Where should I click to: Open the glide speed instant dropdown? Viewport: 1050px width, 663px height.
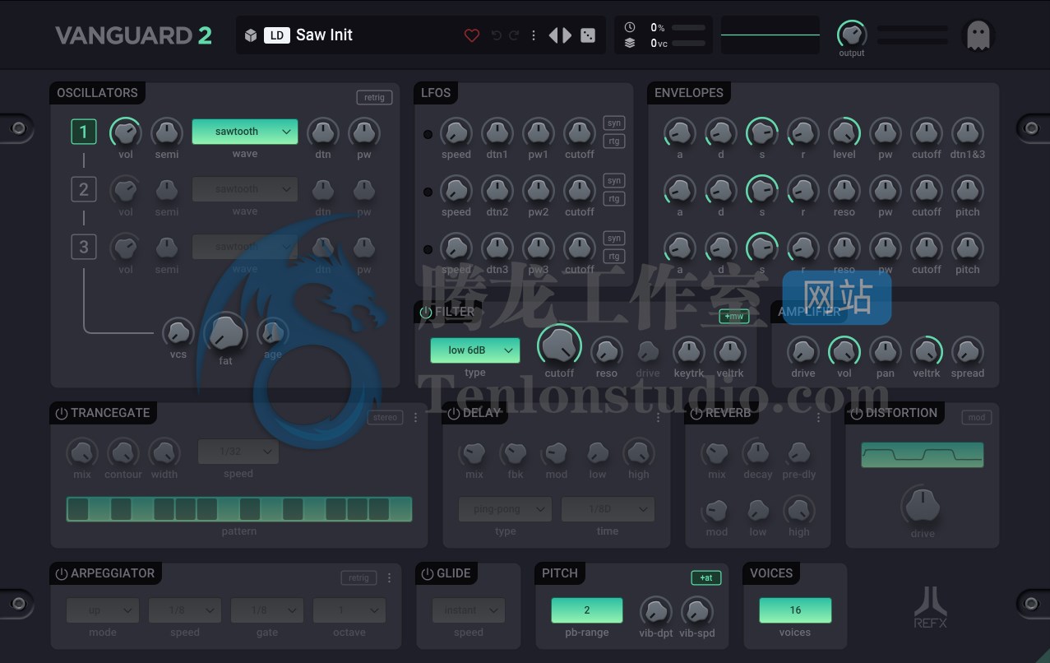click(469, 610)
